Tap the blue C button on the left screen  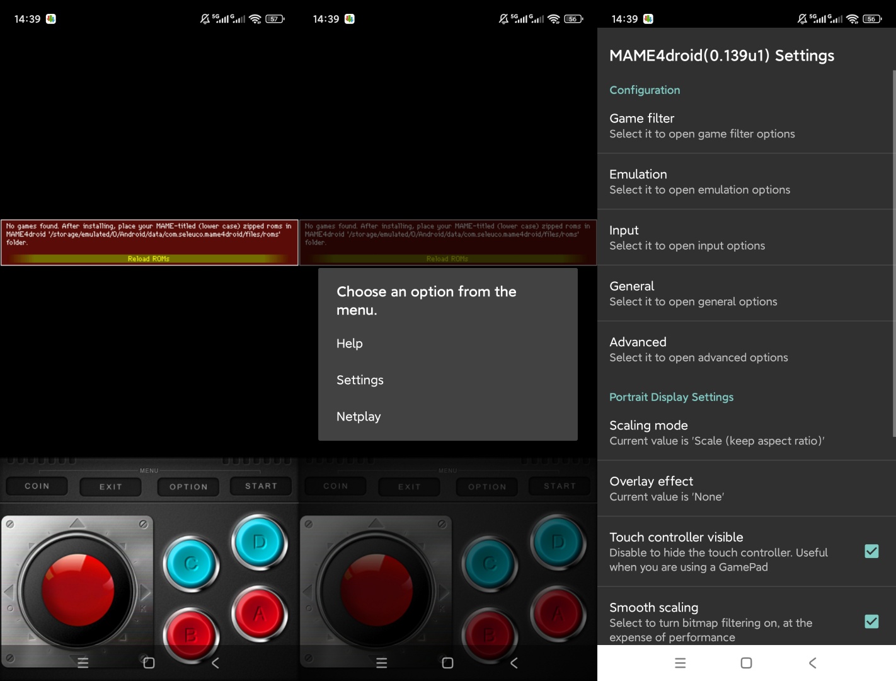coord(191,563)
